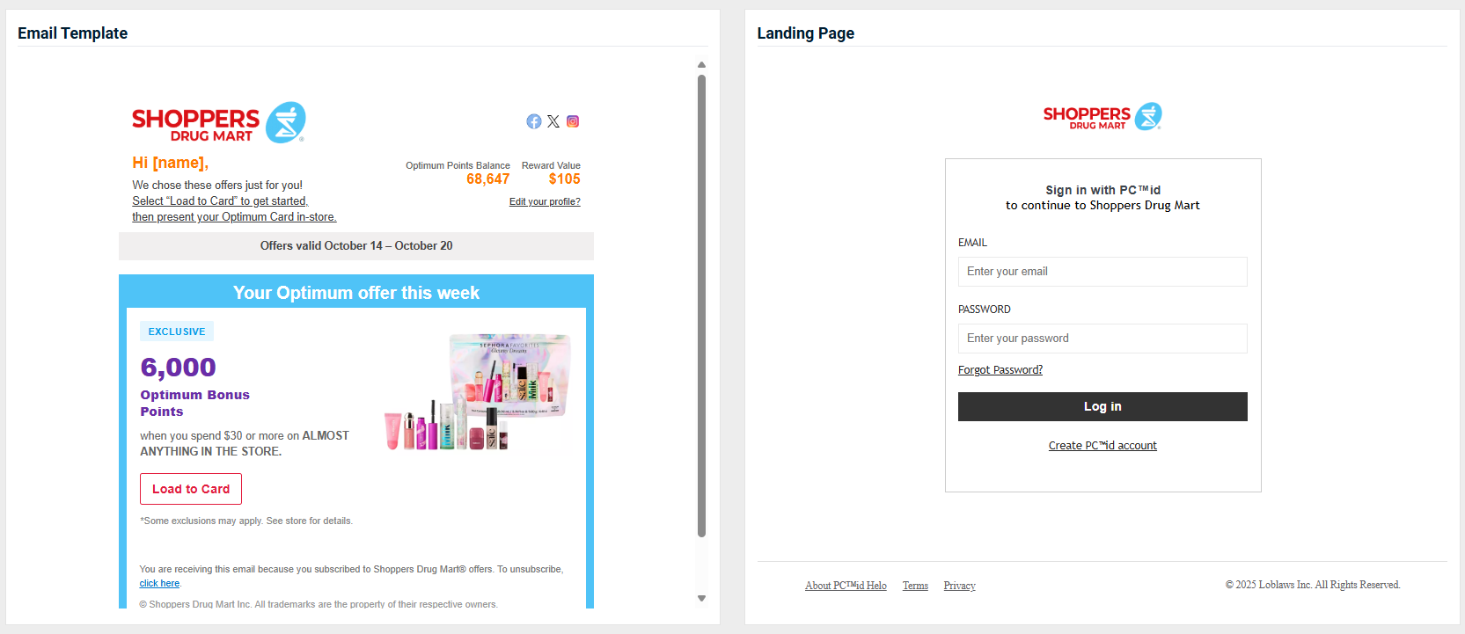
Task: Click the Log in button
Action: click(1102, 406)
